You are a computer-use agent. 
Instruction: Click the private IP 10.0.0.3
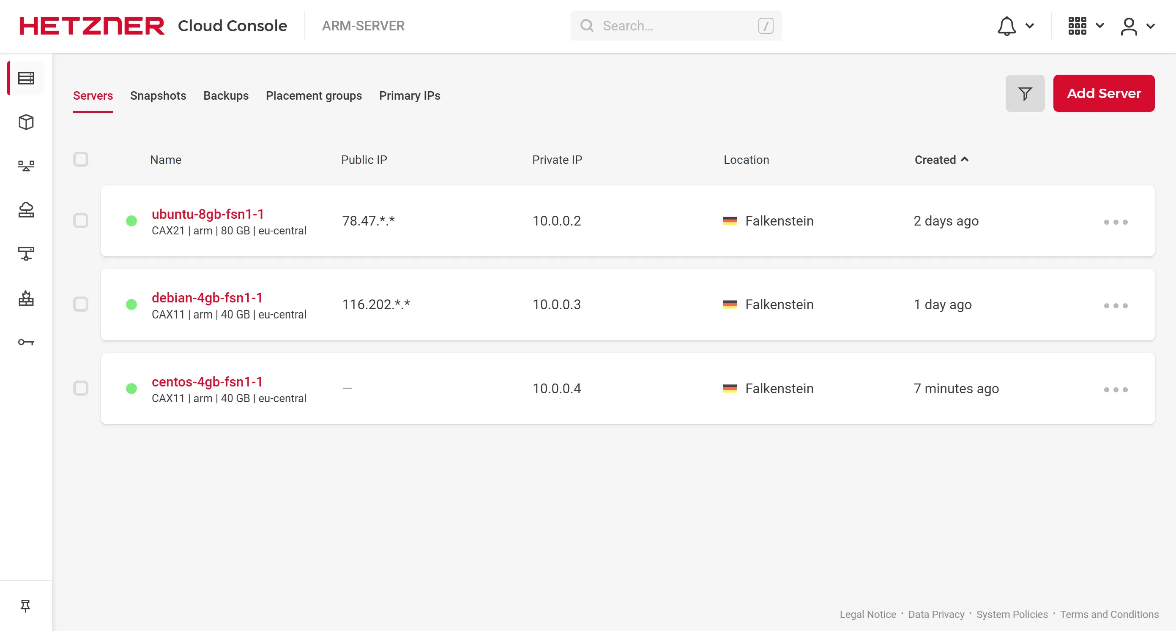(556, 305)
